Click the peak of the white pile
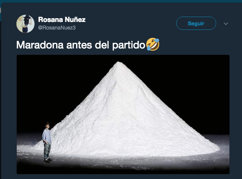This screenshot has width=242, height=179. pos(118,63)
